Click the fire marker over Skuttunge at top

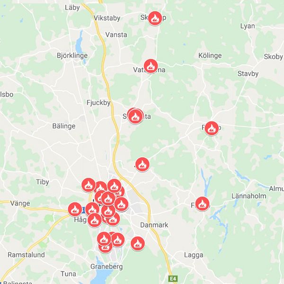[155, 18]
